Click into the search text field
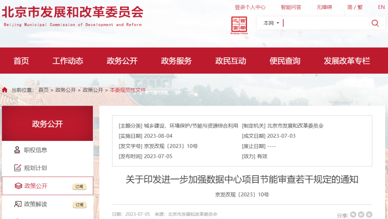The image size is (388, 219). pyautogui.click(x=323, y=23)
